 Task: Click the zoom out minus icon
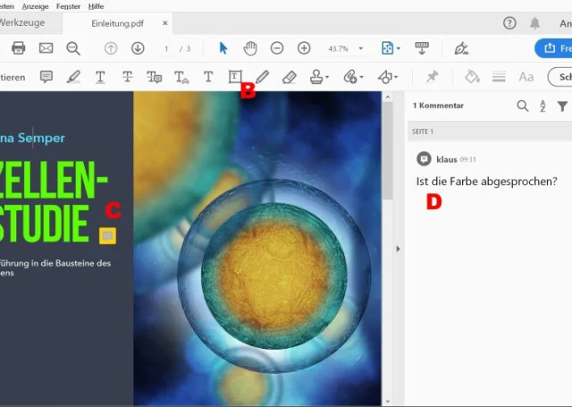(277, 47)
